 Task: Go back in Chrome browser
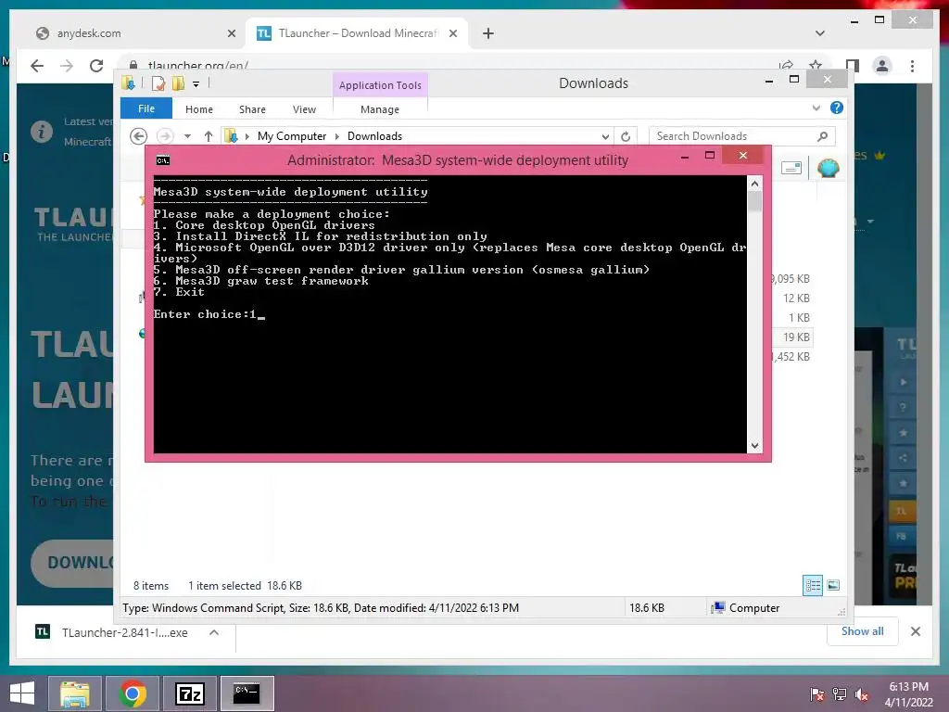[x=37, y=66]
